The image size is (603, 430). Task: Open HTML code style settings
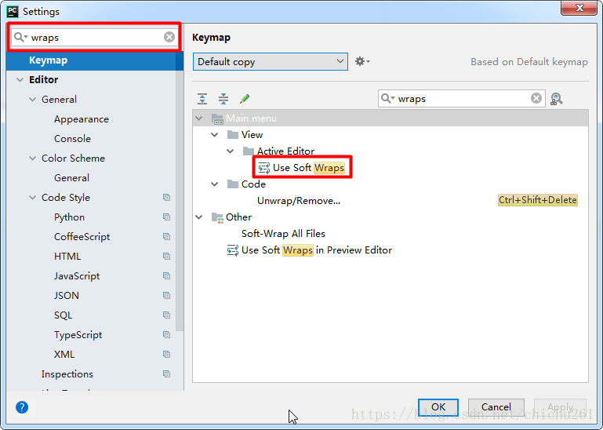pyautogui.click(x=67, y=257)
